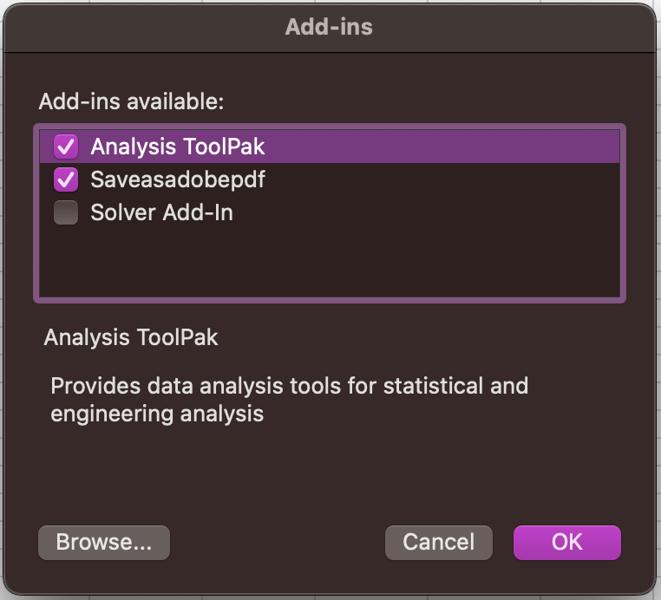Select the Analysis ToolPak list label
The image size is (661, 600).
click(x=177, y=147)
